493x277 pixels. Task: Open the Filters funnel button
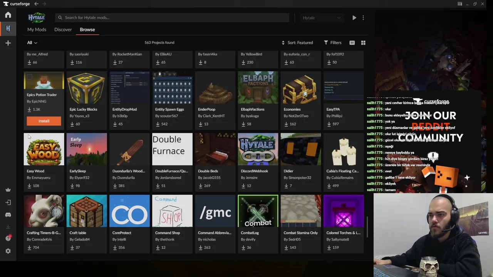click(x=333, y=43)
